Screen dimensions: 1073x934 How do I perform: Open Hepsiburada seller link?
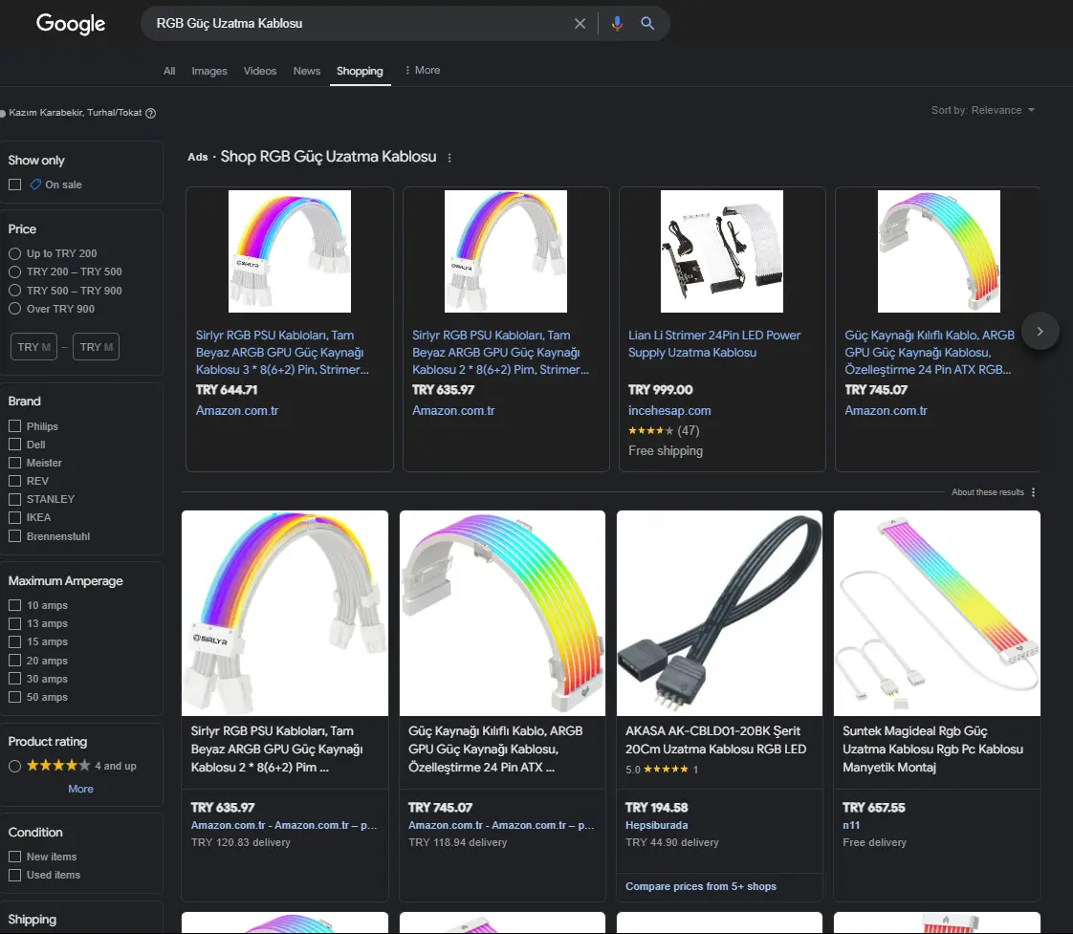click(x=657, y=825)
